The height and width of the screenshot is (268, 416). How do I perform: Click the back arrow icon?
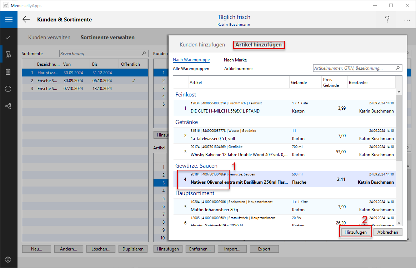[x=26, y=20]
